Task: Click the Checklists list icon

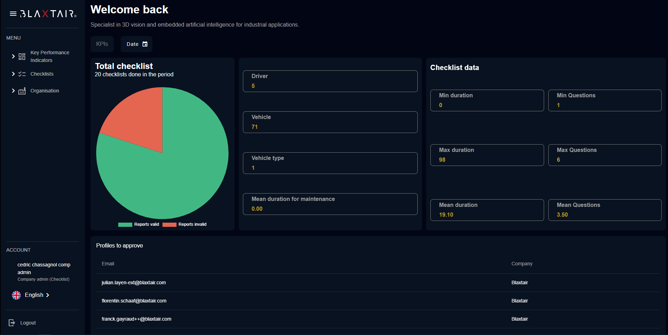Action: click(x=22, y=74)
